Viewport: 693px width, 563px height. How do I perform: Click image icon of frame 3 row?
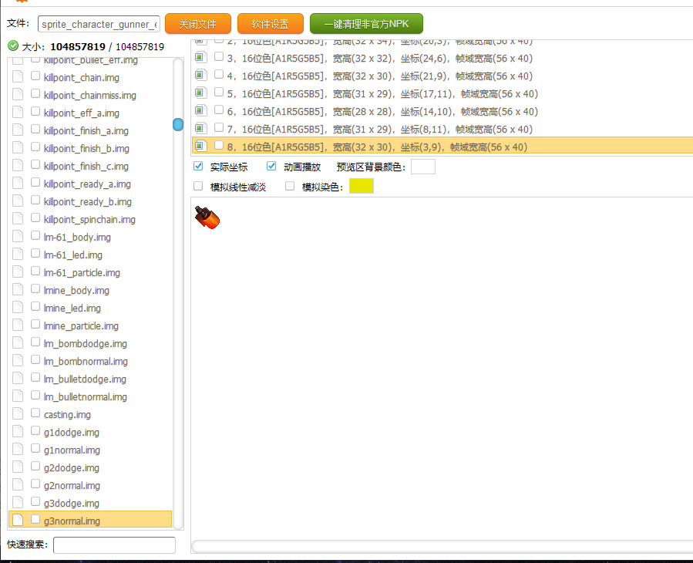pyautogui.click(x=200, y=58)
